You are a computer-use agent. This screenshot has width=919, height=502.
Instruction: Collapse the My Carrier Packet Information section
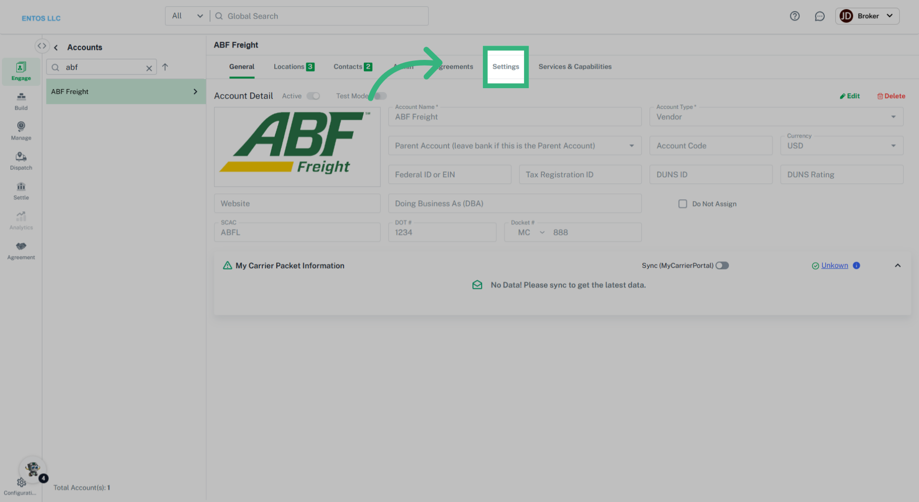[897, 265]
